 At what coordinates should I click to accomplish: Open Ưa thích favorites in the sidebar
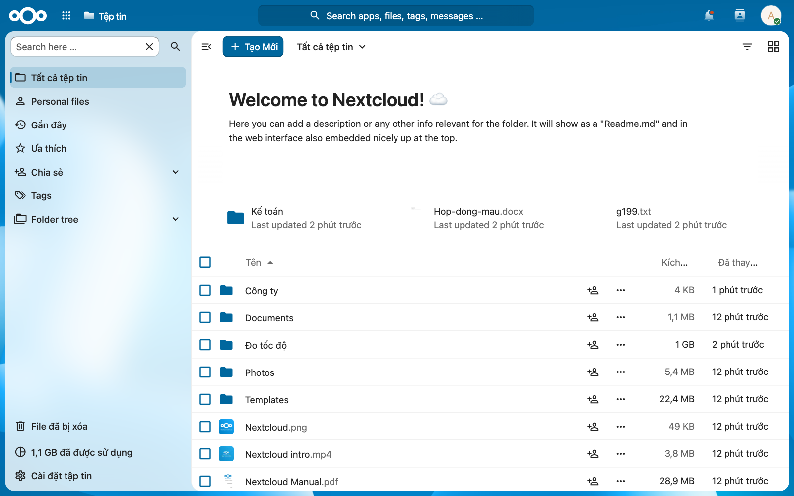[x=98, y=148]
